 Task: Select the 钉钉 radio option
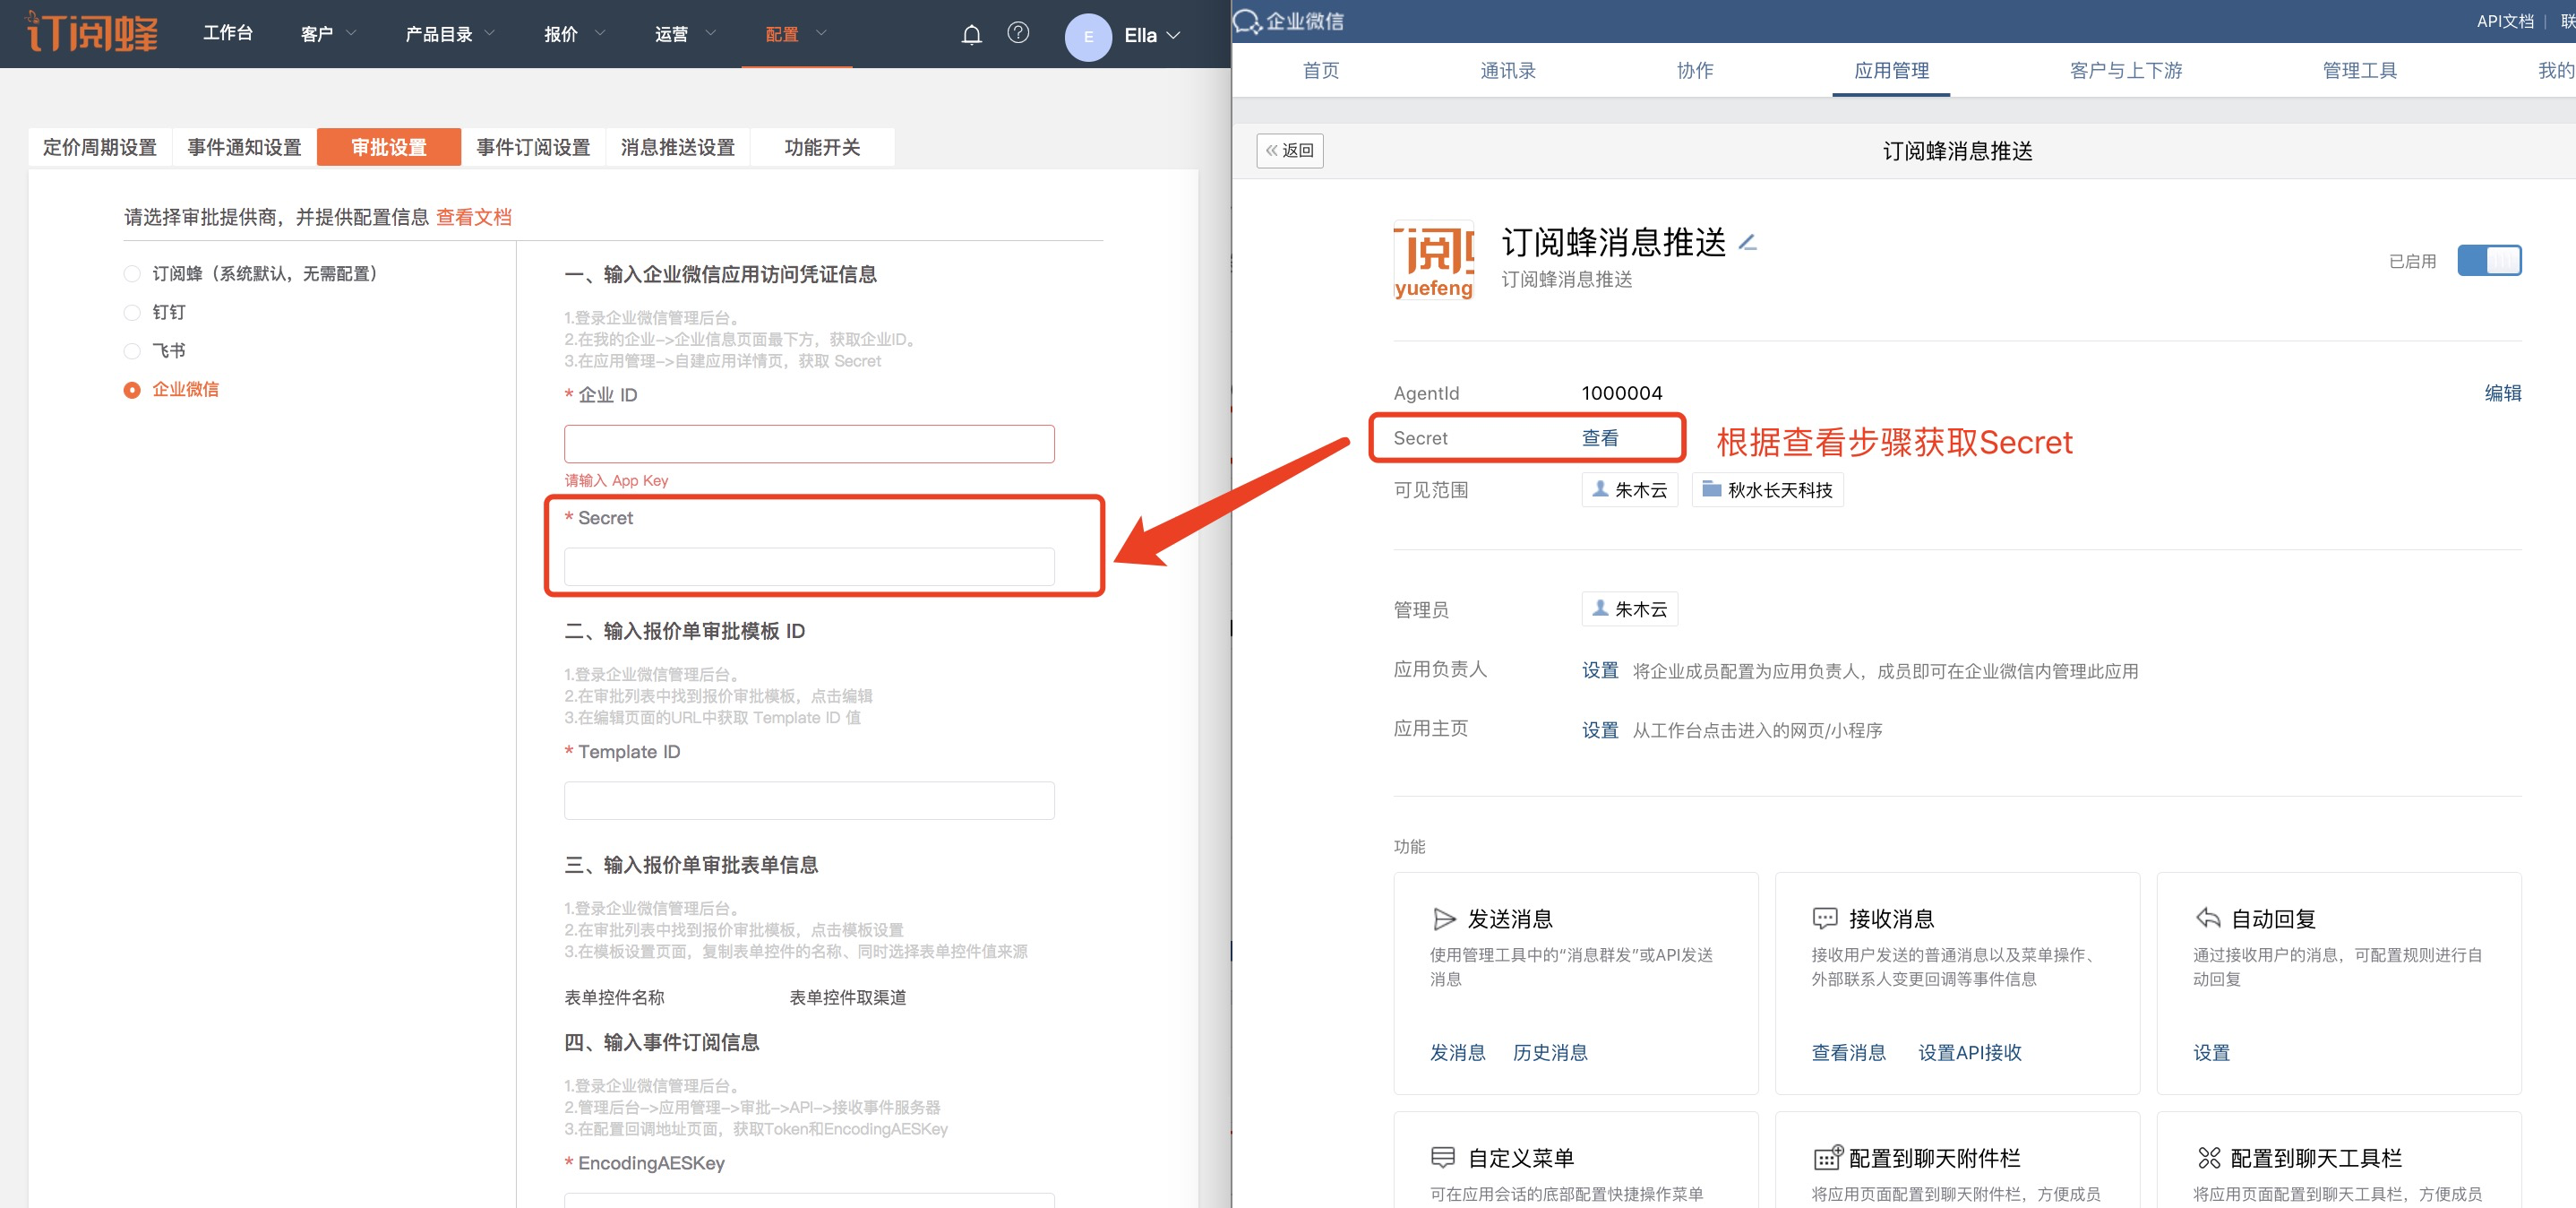click(132, 312)
